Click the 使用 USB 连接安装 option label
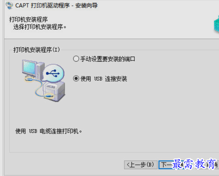Image resolution: width=219 pixels, height=176 pixels. pos(104,79)
